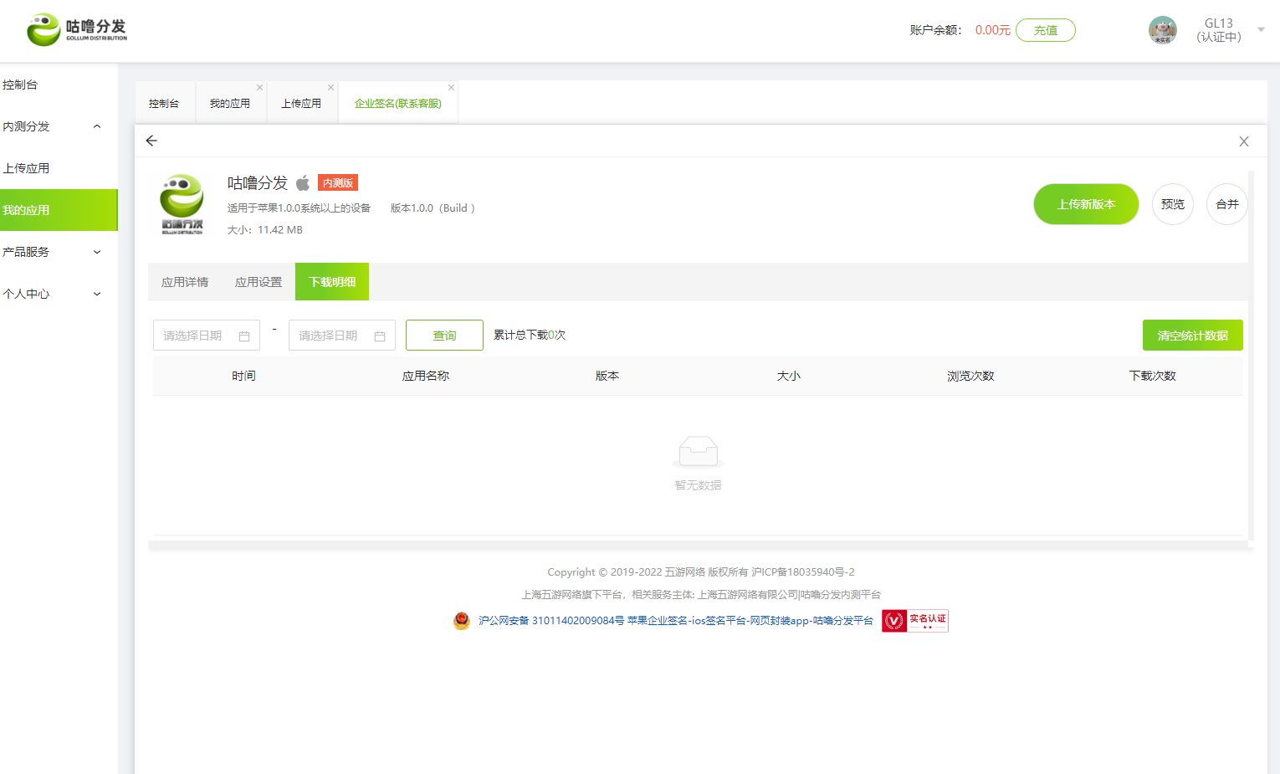Image resolution: width=1280 pixels, height=774 pixels.
Task: Go back with the left arrow icon
Action: pyautogui.click(x=151, y=141)
